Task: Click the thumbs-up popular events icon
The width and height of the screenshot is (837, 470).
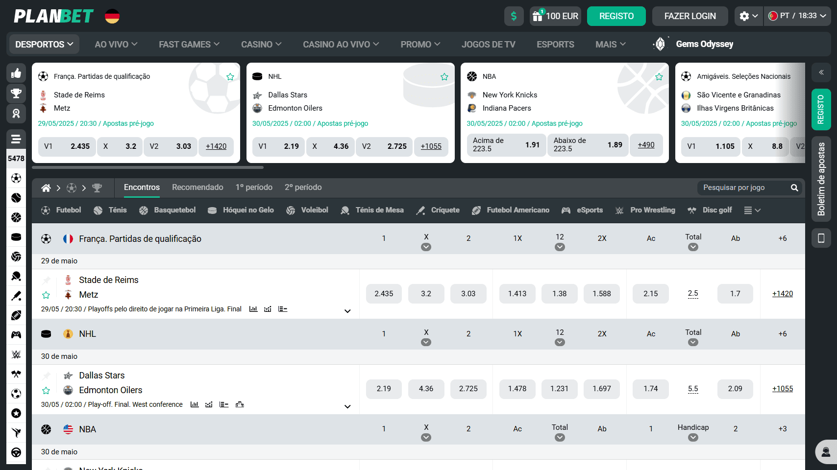Action: 16,72
